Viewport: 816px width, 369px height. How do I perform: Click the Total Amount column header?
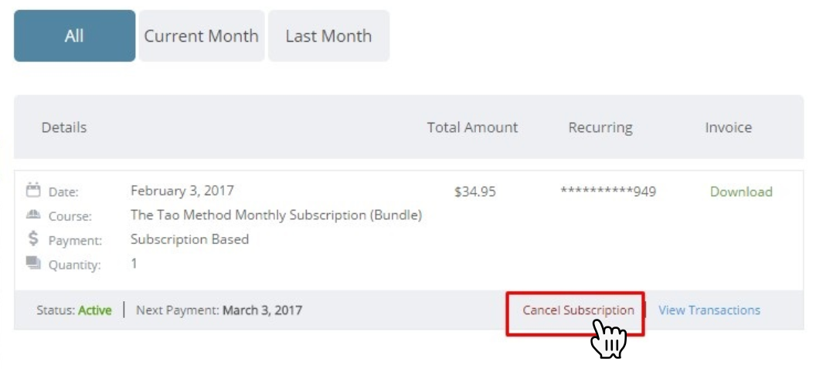[x=473, y=127]
